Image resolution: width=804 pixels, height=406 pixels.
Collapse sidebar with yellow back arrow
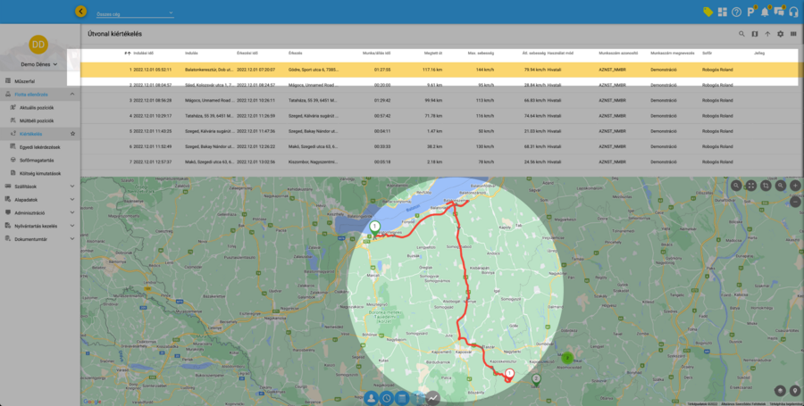click(81, 12)
